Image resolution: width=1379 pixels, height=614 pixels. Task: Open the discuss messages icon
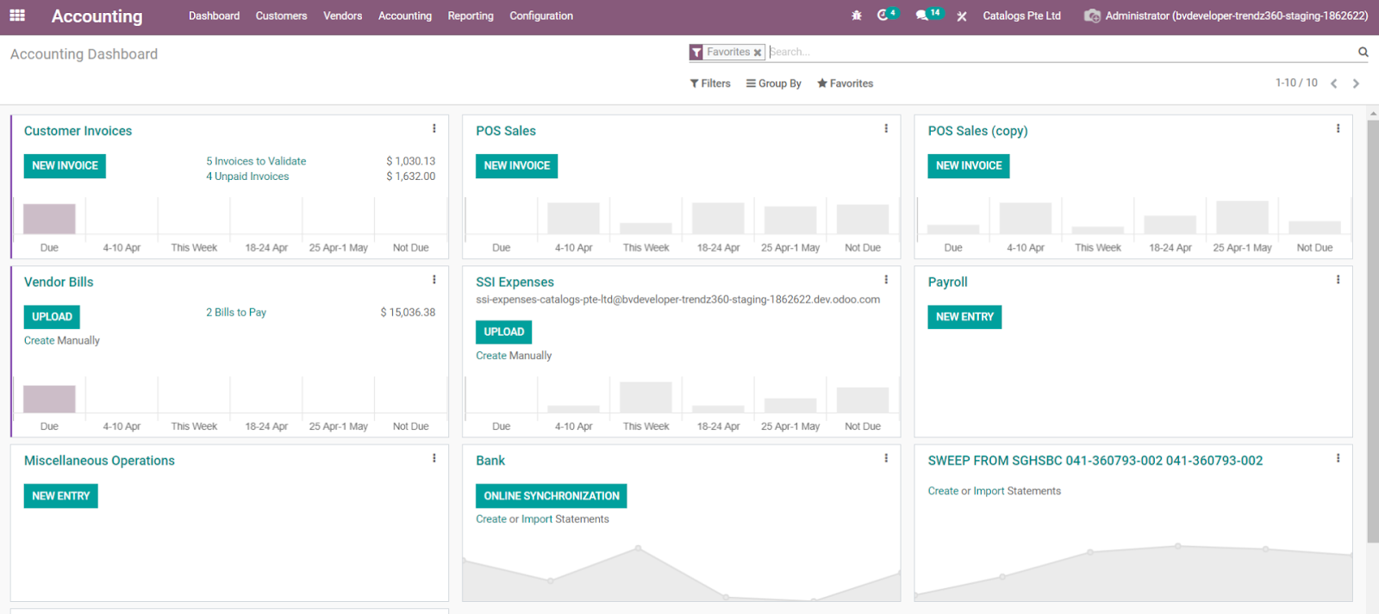pos(922,16)
